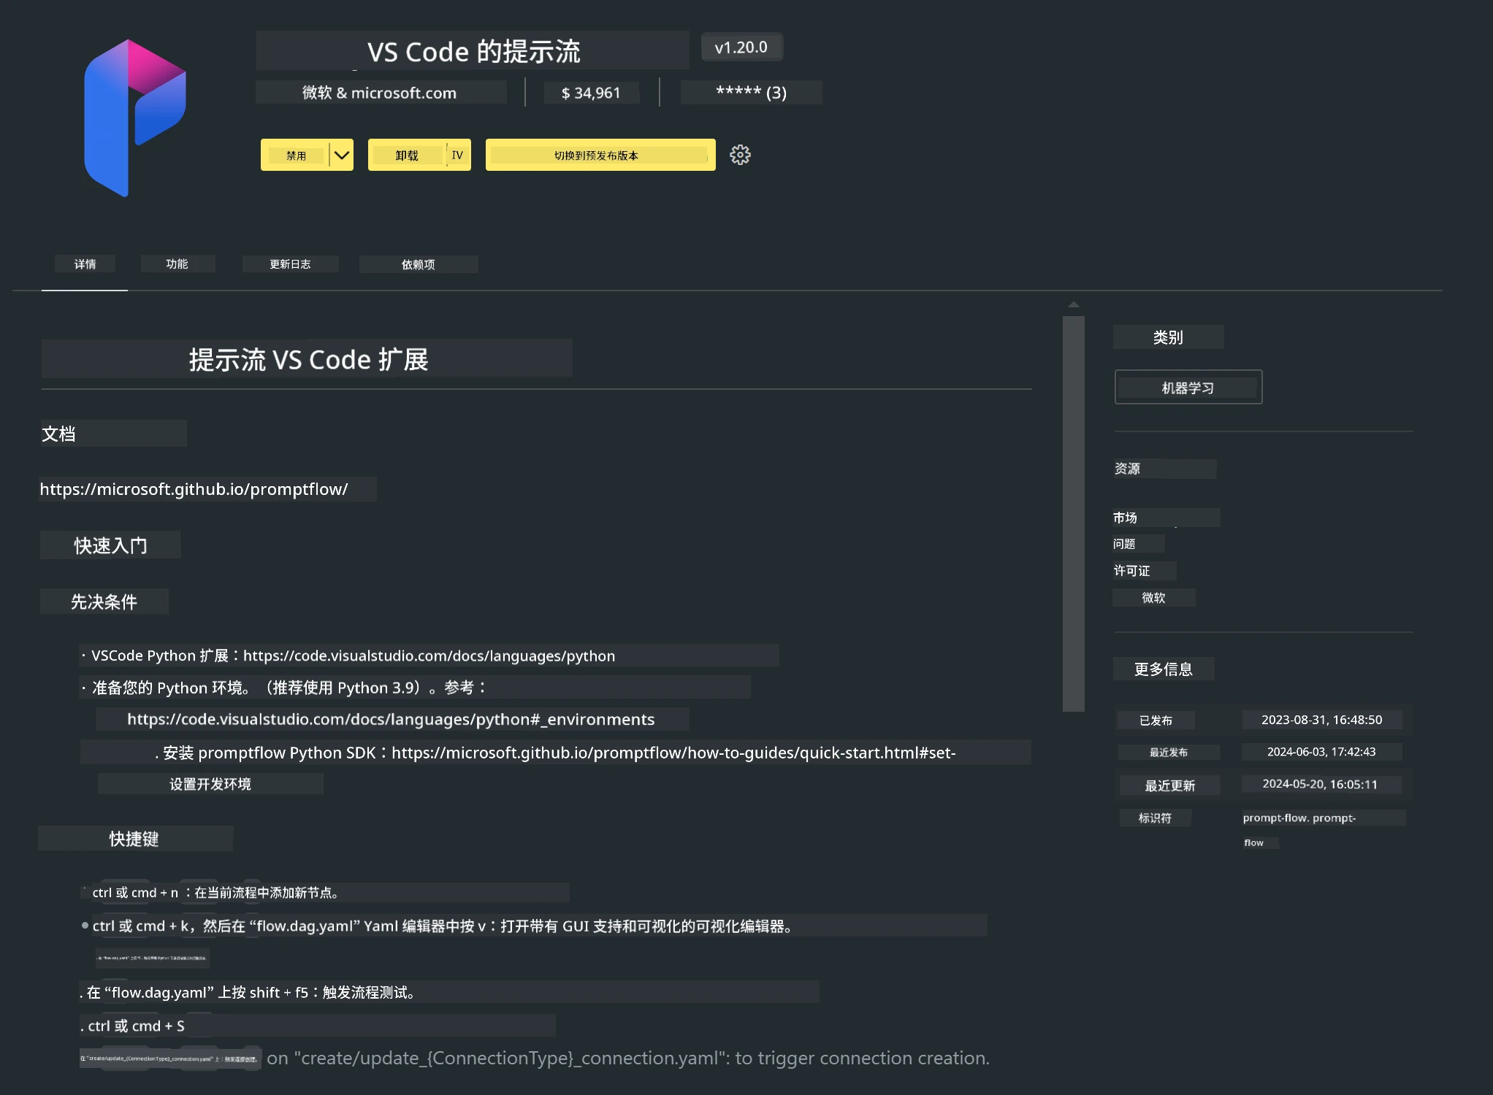
Task: Click the 设置开发环境 link text
Action: [210, 784]
